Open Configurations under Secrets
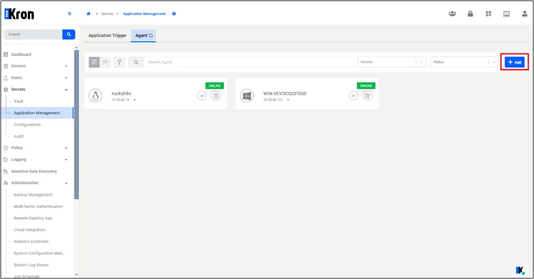The width and height of the screenshot is (534, 279). [x=27, y=125]
